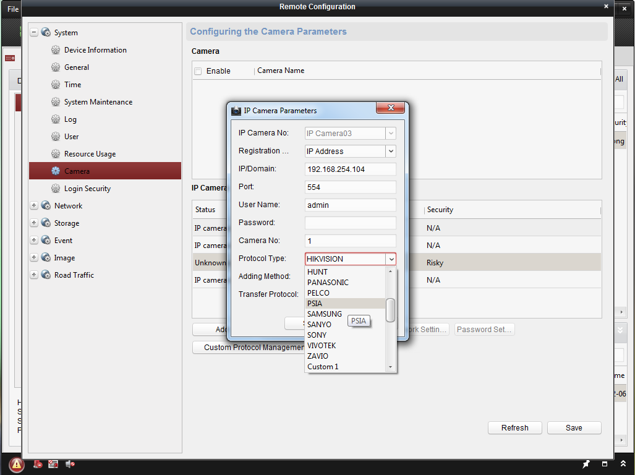This screenshot has height=475, width=635.
Task: Click the IP/Domain address field
Action: [x=350, y=169]
